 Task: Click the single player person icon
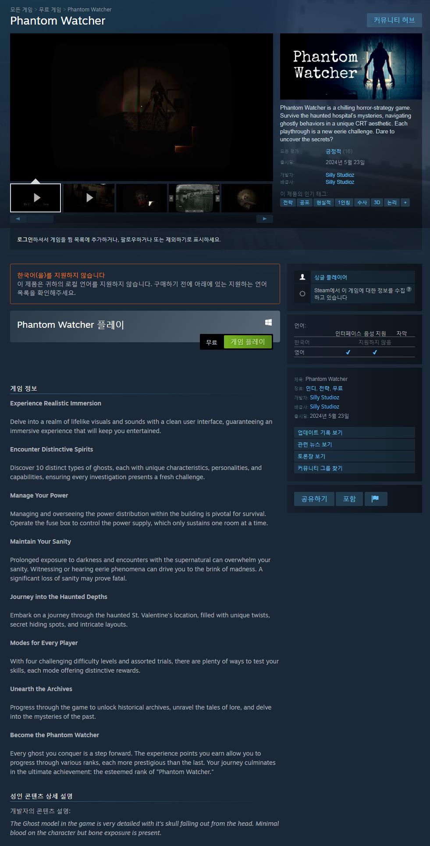302,277
